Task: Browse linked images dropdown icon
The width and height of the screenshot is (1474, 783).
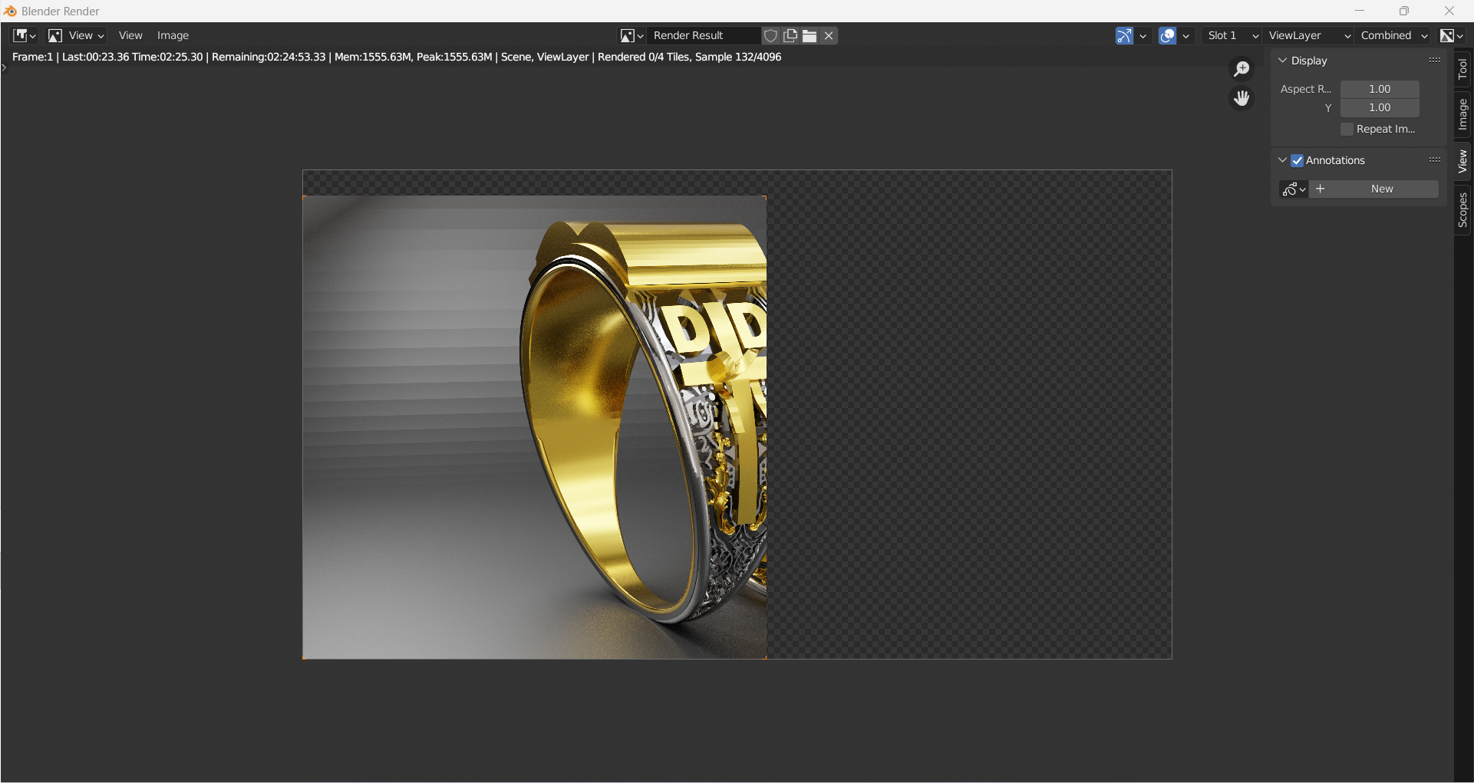Action: pos(631,35)
